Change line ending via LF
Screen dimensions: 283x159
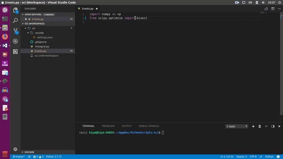261,157
